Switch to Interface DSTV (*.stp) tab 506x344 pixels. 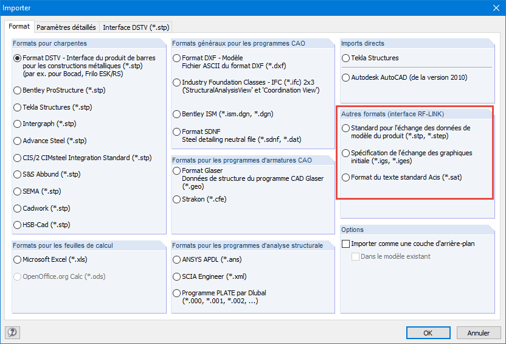(136, 27)
